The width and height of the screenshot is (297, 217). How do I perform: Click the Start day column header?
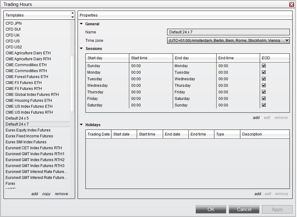tap(107, 58)
